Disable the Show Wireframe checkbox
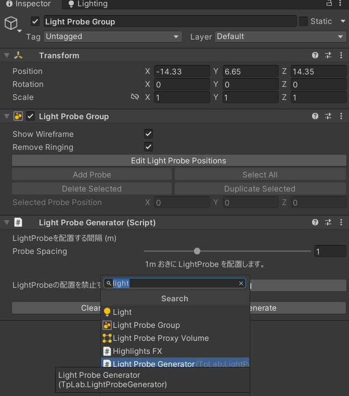 click(x=149, y=134)
